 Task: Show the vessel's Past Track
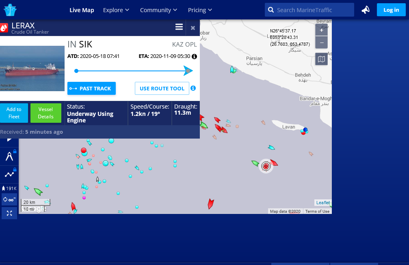(x=91, y=88)
